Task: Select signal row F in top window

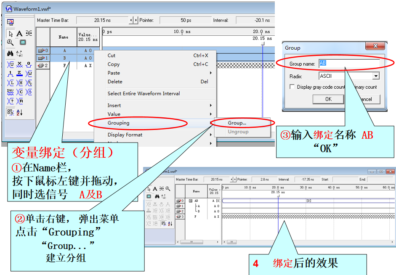Action: (x=65, y=66)
